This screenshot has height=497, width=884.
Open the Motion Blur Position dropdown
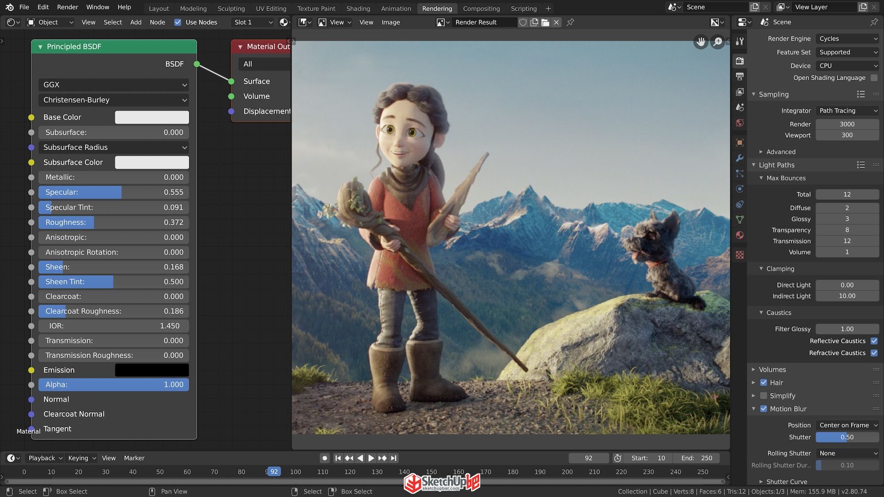847,425
